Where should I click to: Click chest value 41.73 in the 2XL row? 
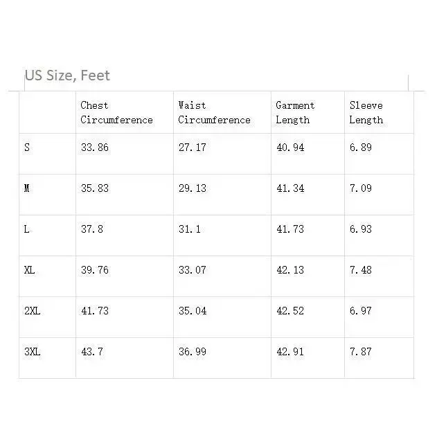[95, 311]
